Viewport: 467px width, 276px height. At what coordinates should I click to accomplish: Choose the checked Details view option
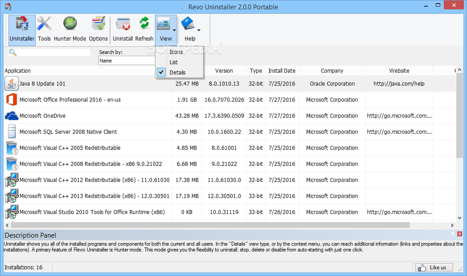tap(179, 73)
